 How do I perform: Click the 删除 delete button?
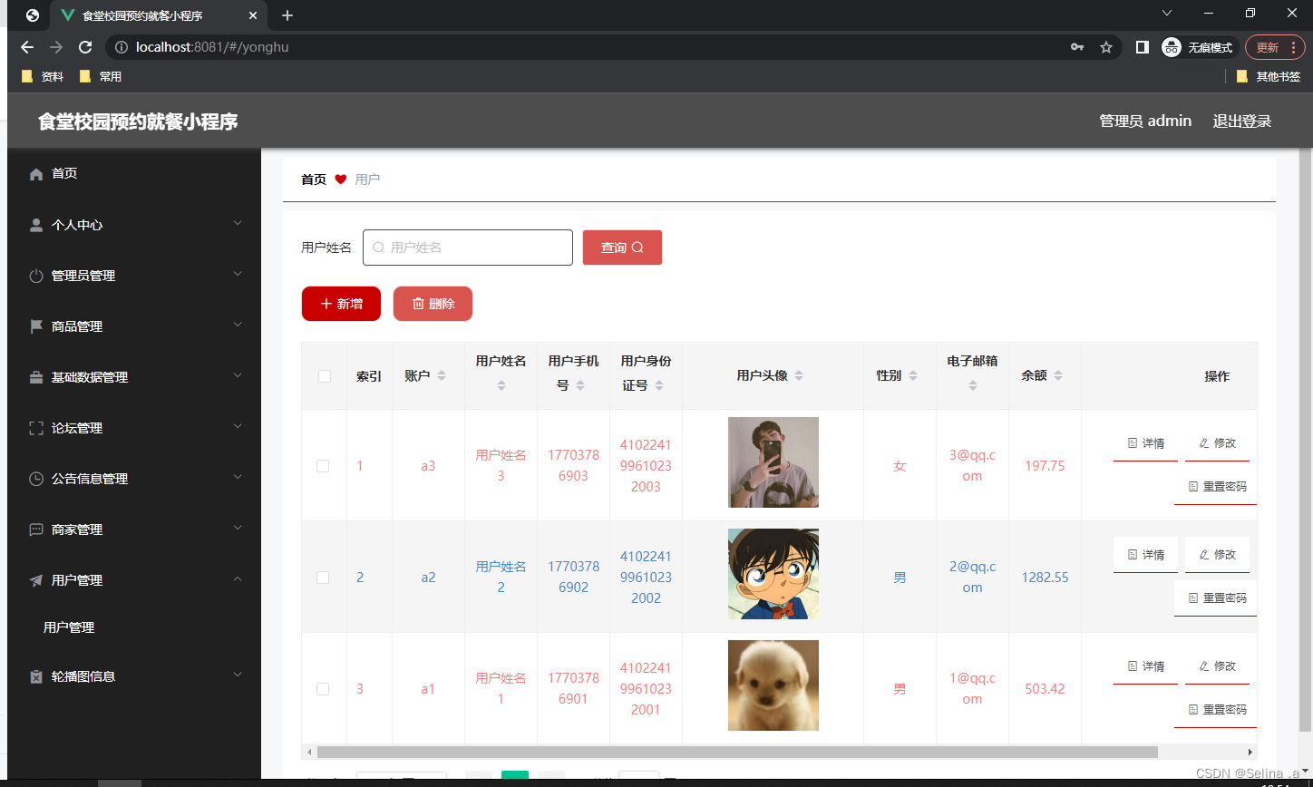coord(433,304)
